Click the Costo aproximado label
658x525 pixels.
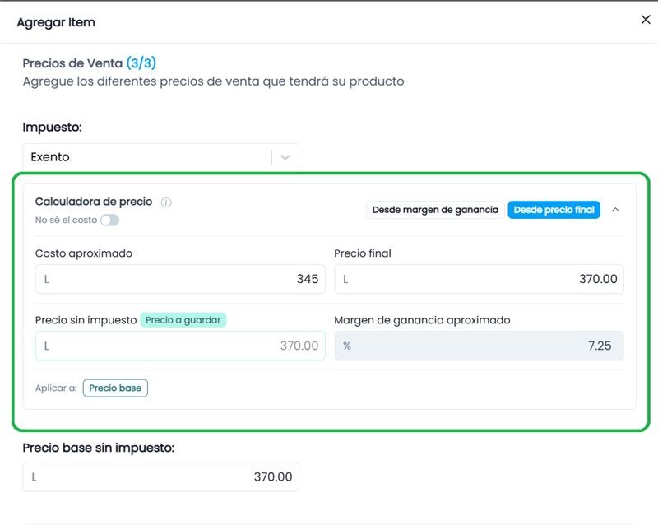84,253
